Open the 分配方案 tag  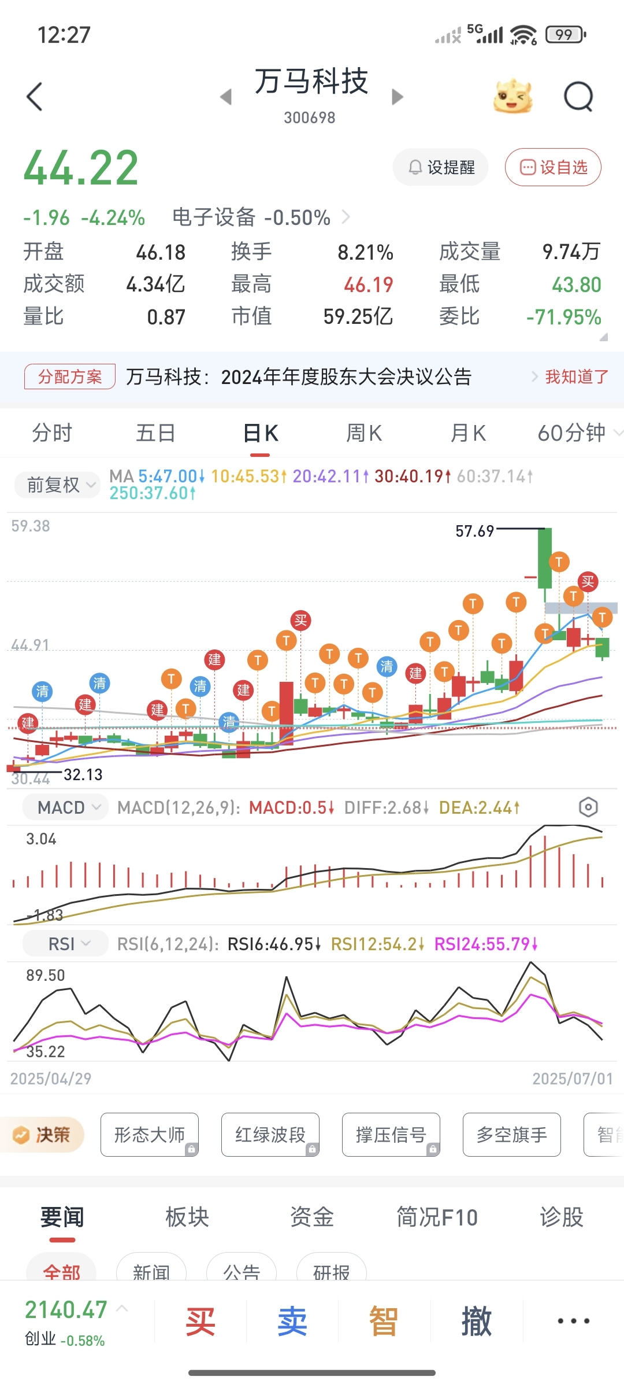click(x=70, y=376)
